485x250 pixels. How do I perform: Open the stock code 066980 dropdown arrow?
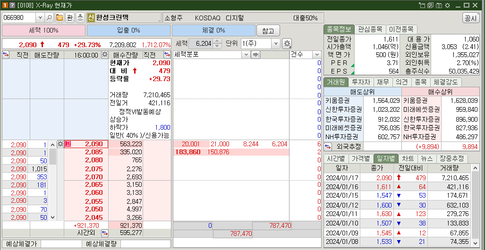41,17
